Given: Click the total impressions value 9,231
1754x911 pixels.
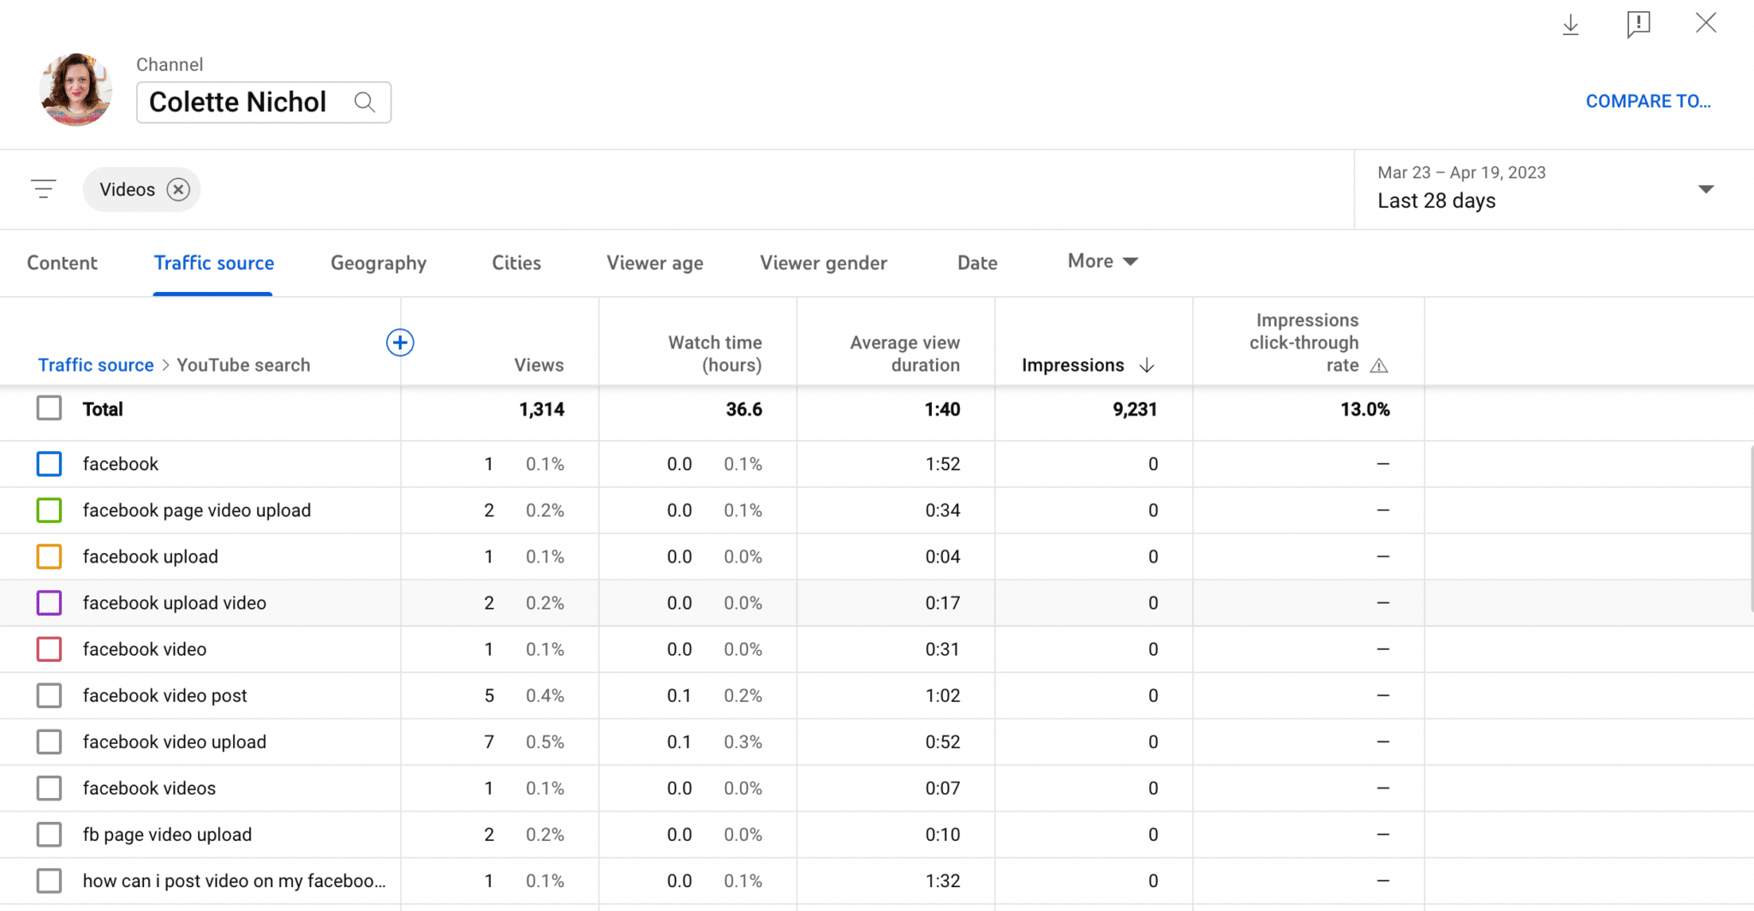Looking at the screenshot, I should 1135,409.
